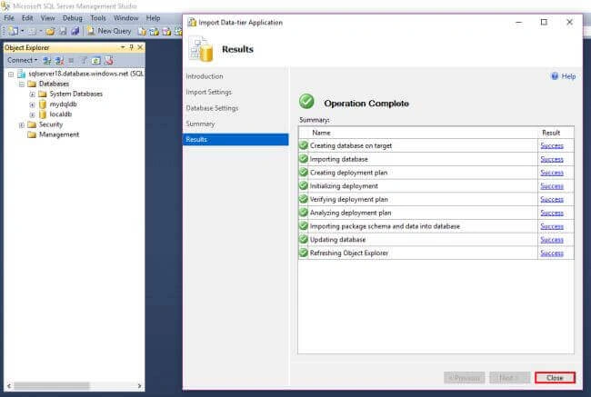Select the Databases folder in tree
This screenshot has height=397, width=591.
[54, 84]
